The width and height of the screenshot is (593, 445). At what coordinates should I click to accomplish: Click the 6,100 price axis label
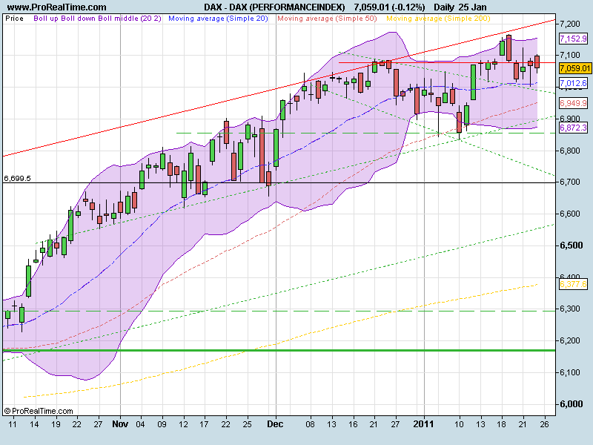pos(570,372)
